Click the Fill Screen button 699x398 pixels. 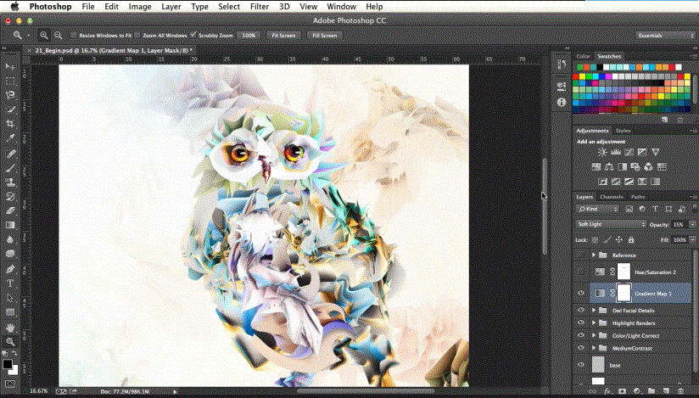(325, 36)
